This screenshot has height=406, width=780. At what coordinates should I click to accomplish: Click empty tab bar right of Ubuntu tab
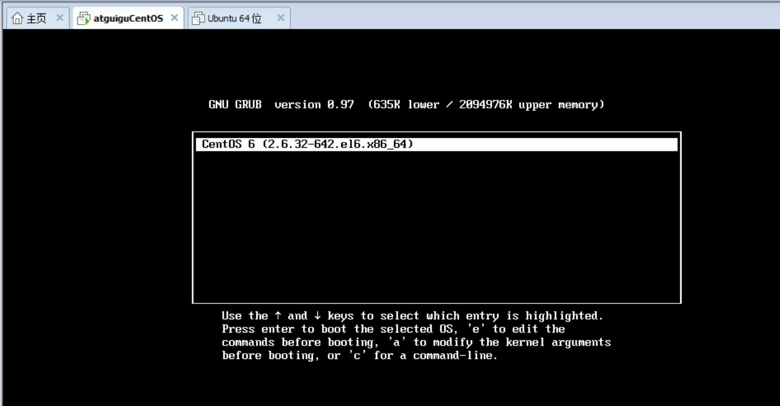(x=528, y=18)
